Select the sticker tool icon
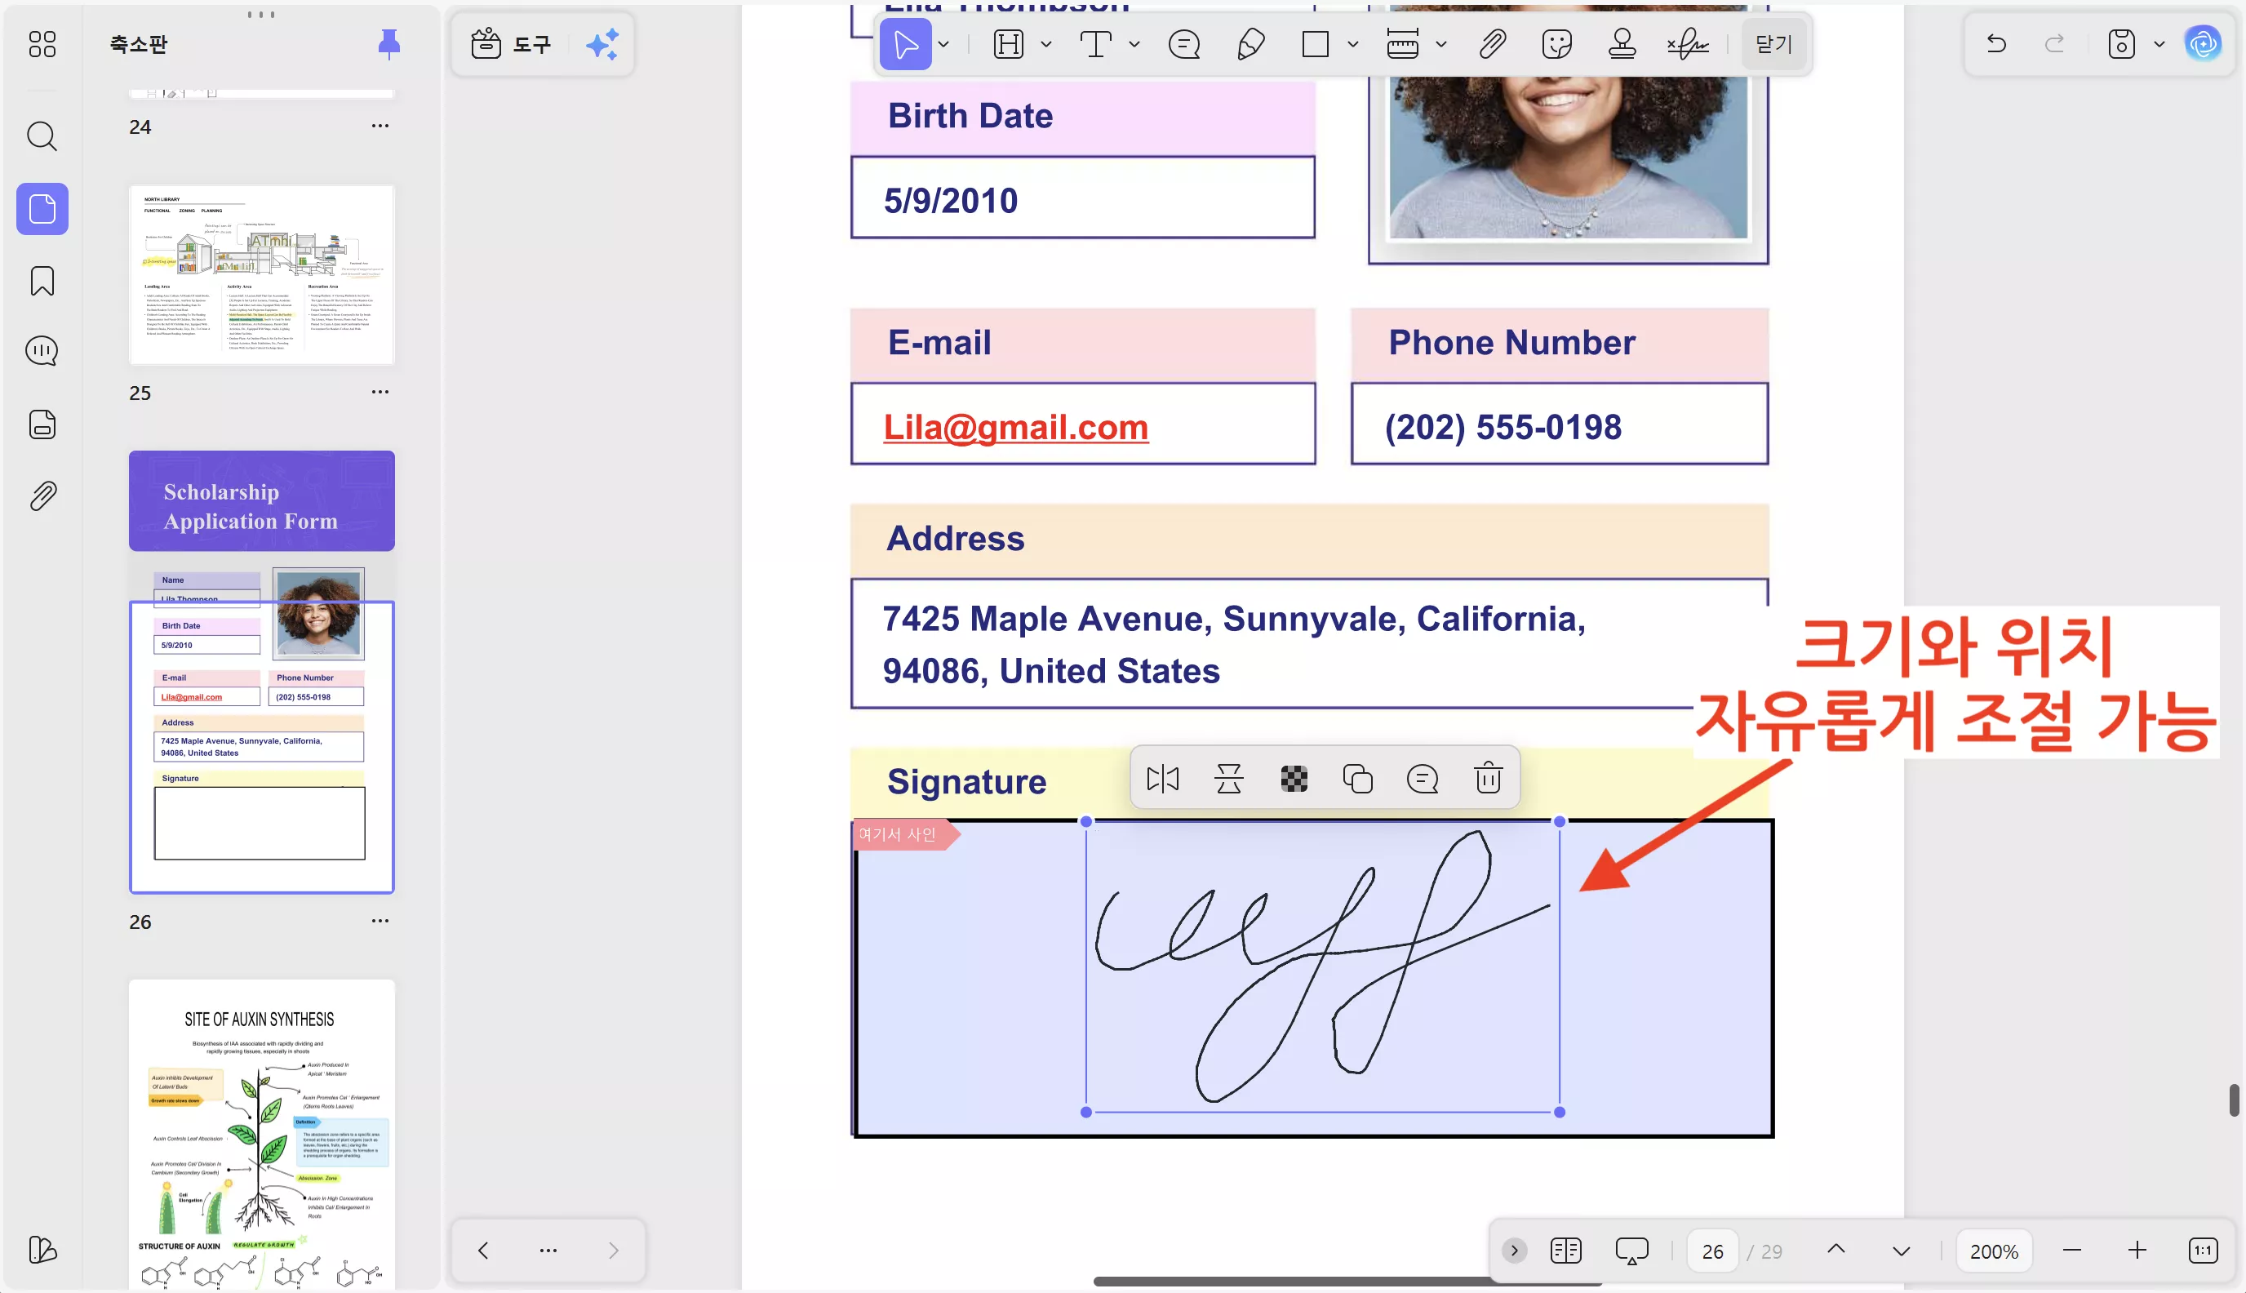 point(1556,43)
